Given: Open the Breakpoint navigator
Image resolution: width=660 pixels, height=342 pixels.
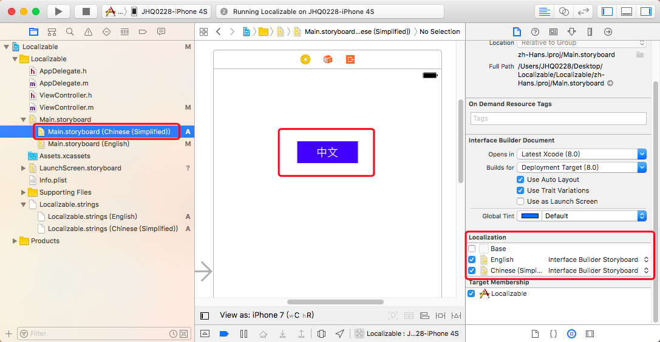Looking at the screenshot, I should point(143,32).
